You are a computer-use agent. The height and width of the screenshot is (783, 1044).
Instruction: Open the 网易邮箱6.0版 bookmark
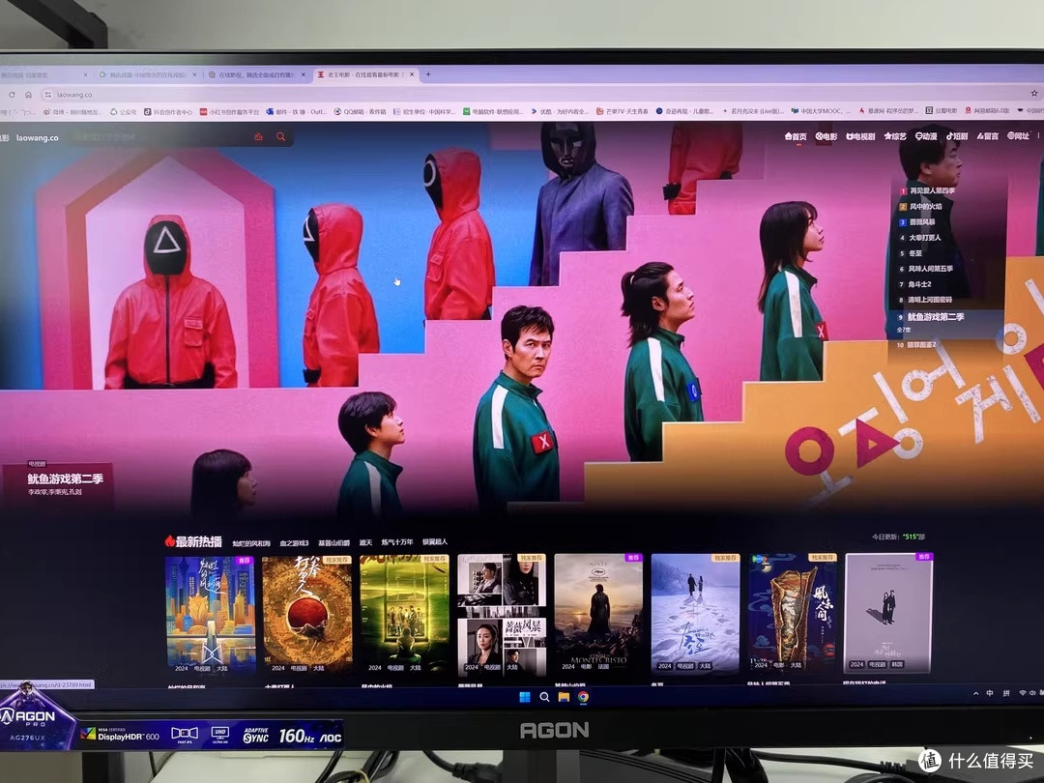point(987,110)
